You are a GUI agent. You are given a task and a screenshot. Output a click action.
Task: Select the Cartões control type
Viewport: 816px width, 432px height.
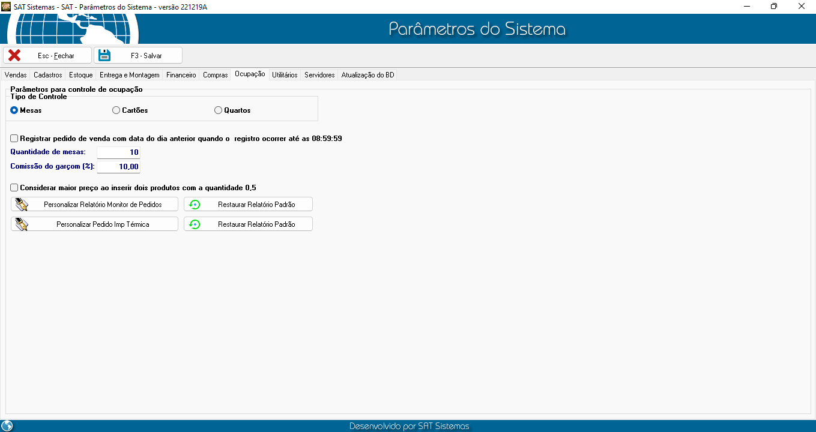pos(116,110)
